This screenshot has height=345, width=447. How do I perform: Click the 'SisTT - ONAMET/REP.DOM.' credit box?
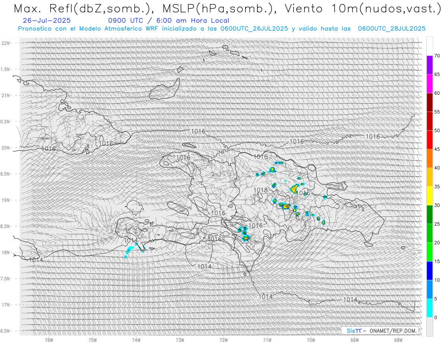[x=381, y=330]
